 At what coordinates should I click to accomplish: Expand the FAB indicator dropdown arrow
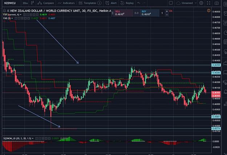click(x=12, y=18)
